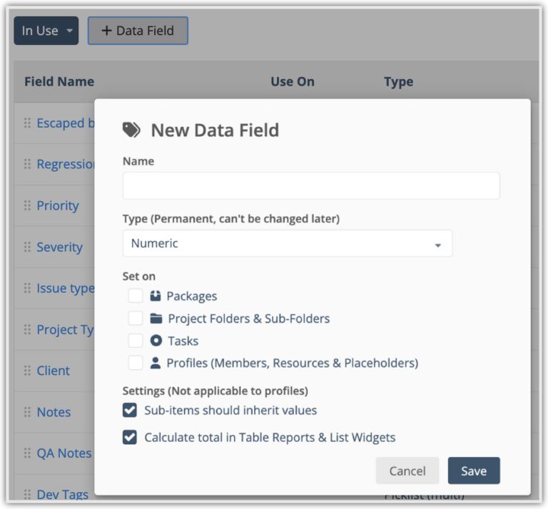The height and width of the screenshot is (509, 548).
Task: Click the Packages box icon
Action: (156, 296)
